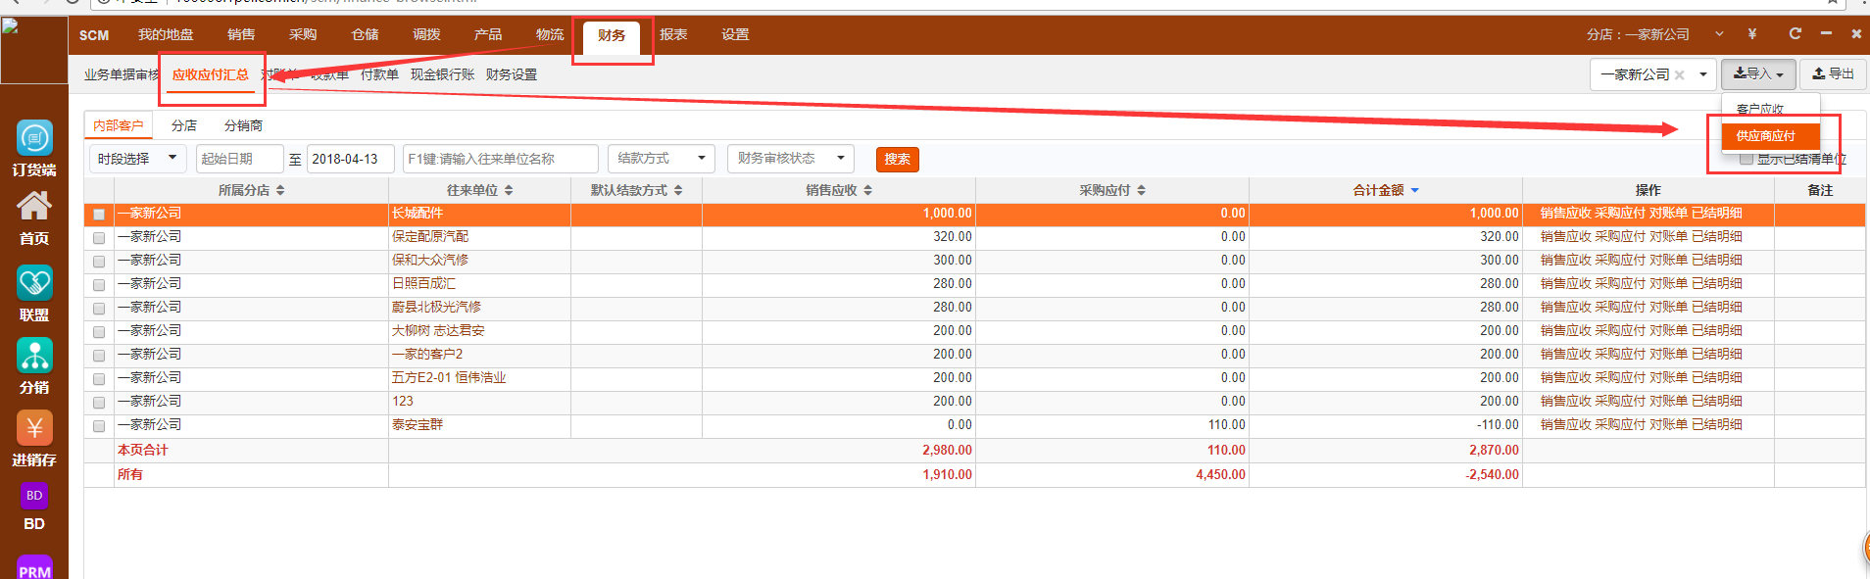This screenshot has height=579, width=1870.
Task: Click the yen currency icon in header
Action: pos(1752,34)
